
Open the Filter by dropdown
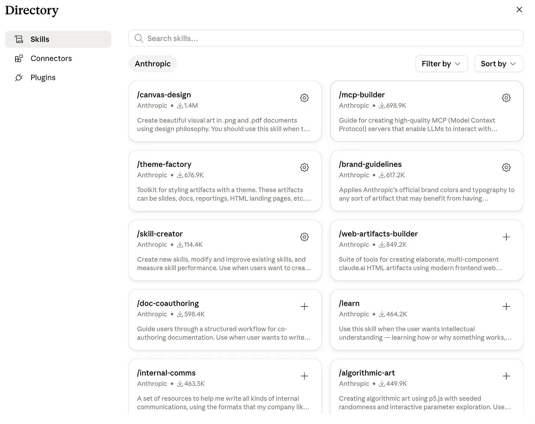coord(441,64)
